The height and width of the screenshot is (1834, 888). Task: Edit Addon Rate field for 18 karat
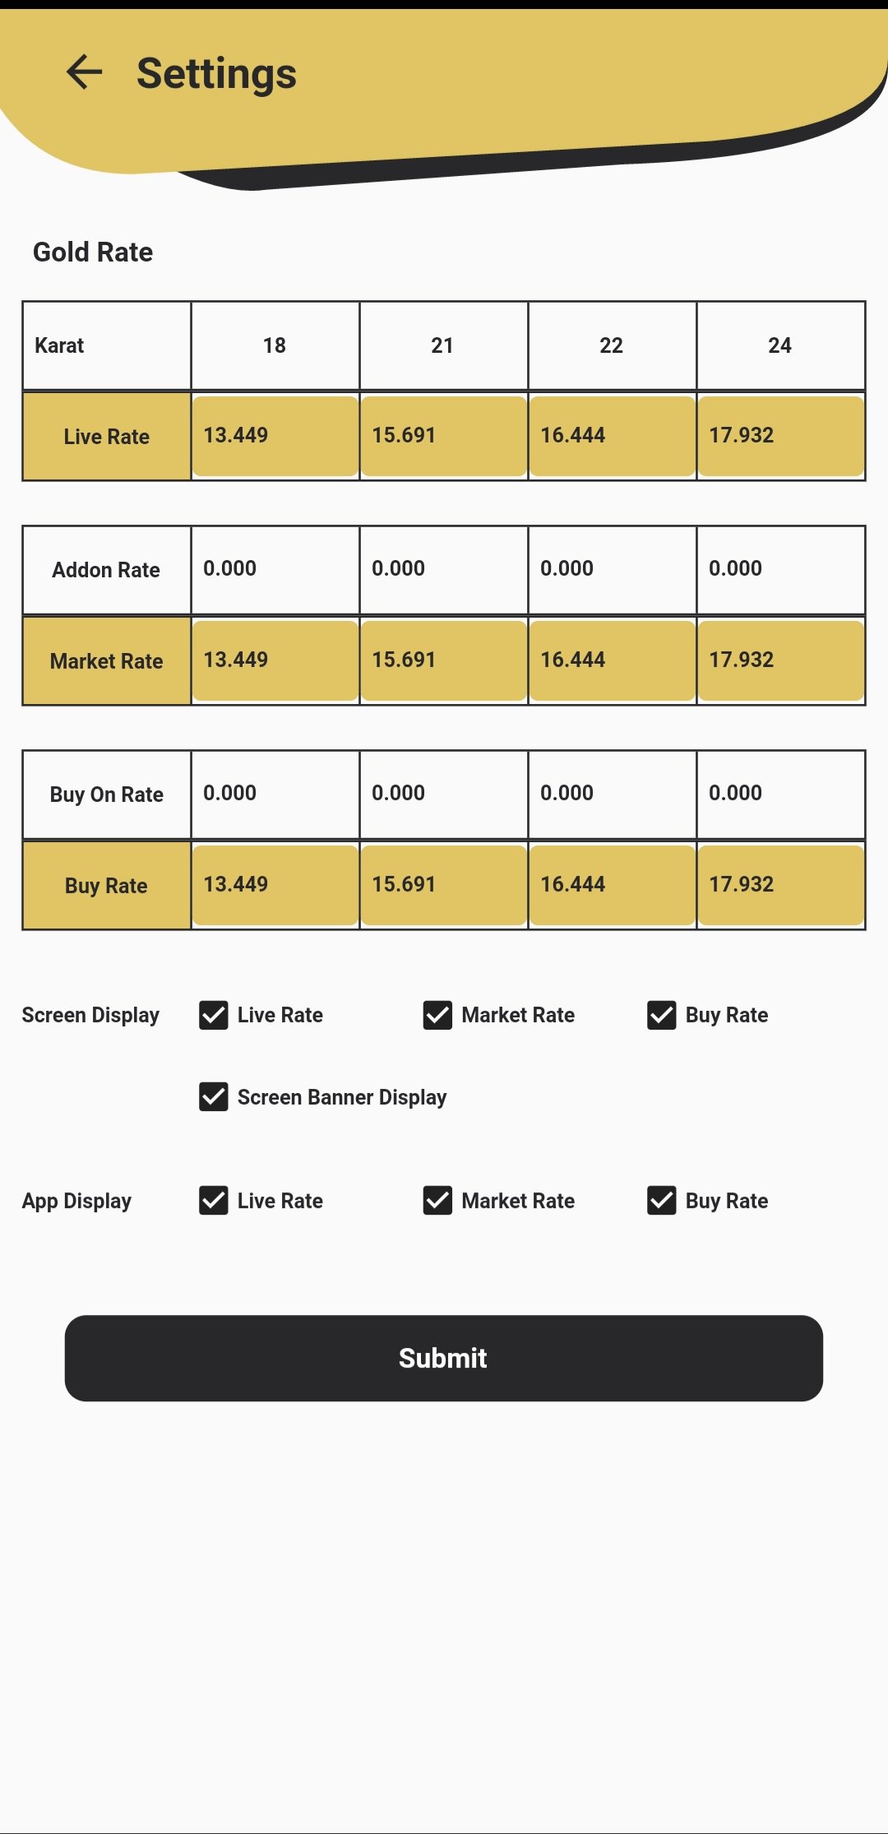click(275, 569)
